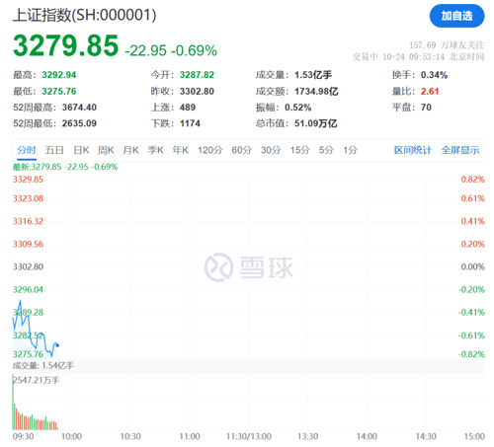Click the change value -22.95
The height and width of the screenshot is (447, 494).
tap(146, 50)
